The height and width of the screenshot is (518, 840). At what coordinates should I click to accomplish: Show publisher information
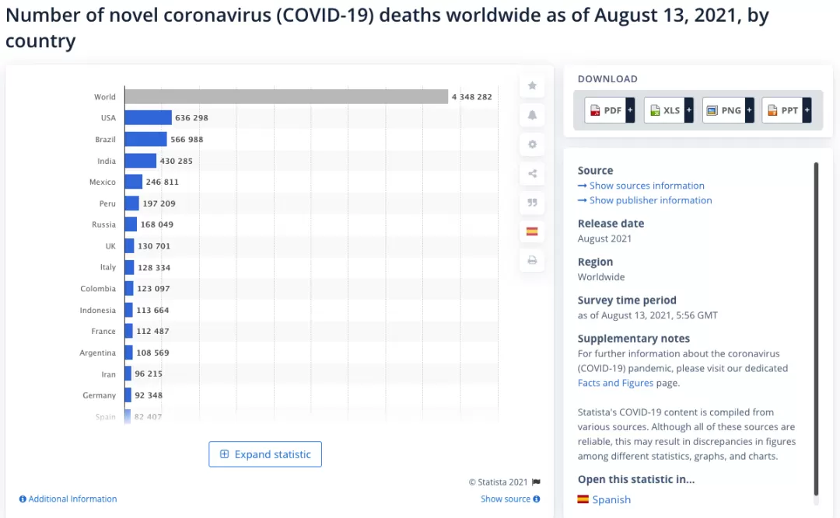coord(645,200)
